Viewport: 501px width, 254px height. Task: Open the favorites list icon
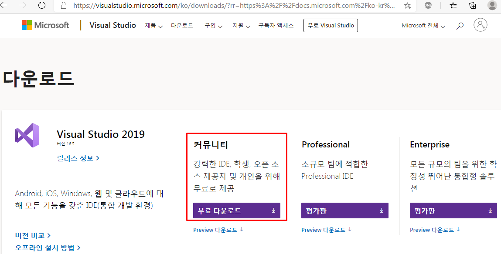coord(453,5)
